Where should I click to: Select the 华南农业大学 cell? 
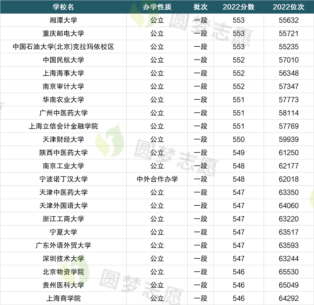[x=63, y=100]
